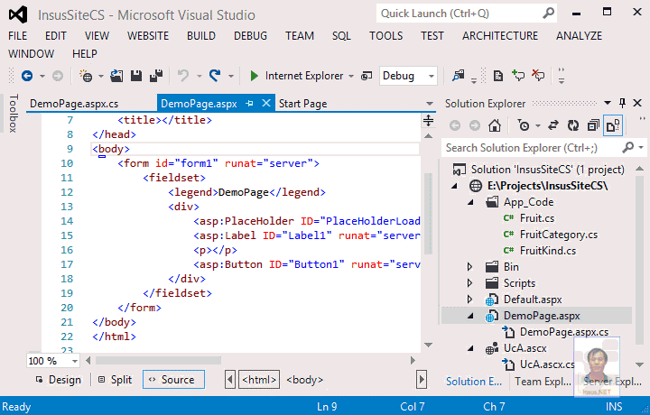
Task: Click the Find in Files toolbar icon
Action: [458, 76]
